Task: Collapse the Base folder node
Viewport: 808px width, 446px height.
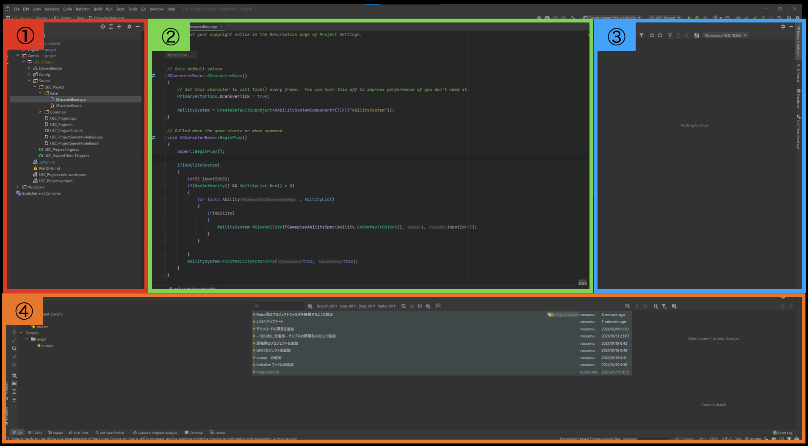Action: 40,93
